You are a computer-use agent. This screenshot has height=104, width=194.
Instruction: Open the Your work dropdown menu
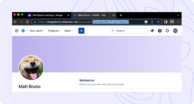(x=37, y=31)
